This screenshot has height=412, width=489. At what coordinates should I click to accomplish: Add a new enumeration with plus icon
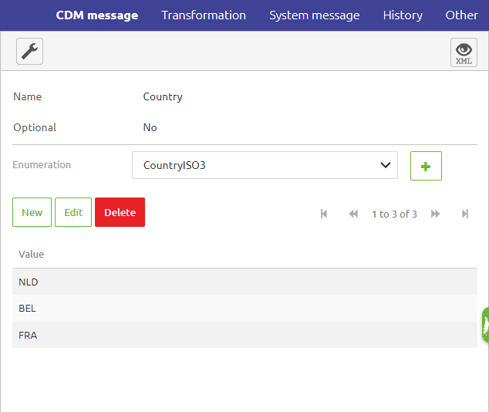(426, 166)
